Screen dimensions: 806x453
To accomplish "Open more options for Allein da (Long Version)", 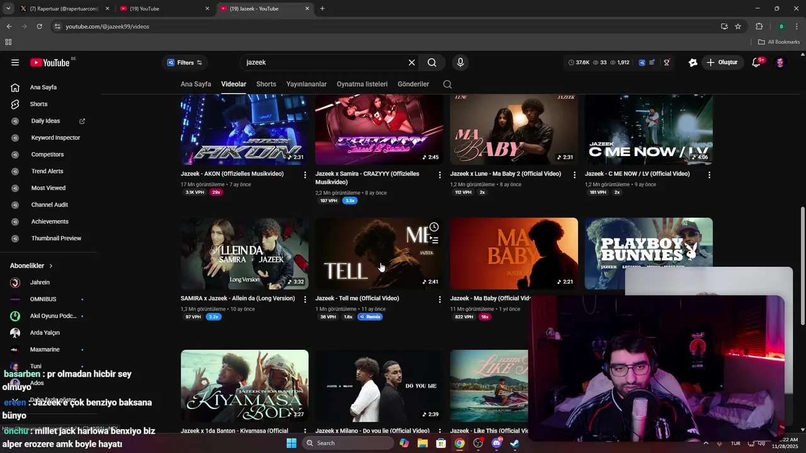I will (305, 299).
